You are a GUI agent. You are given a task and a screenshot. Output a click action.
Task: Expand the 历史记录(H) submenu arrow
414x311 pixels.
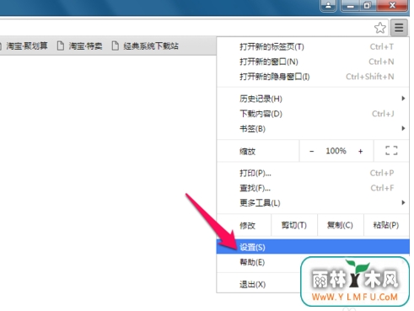[x=403, y=99]
